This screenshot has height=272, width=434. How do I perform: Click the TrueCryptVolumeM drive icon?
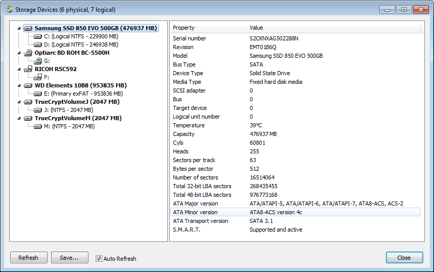28,118
